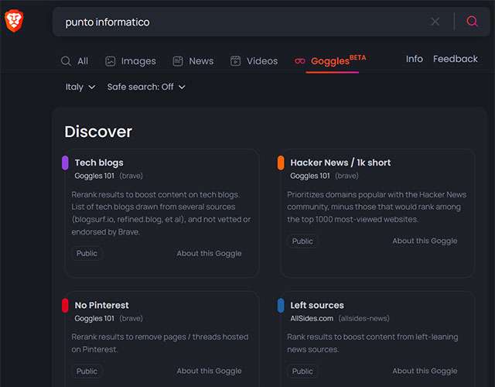
Task: Click the purple Tech blogs color marker
Action: (65, 163)
